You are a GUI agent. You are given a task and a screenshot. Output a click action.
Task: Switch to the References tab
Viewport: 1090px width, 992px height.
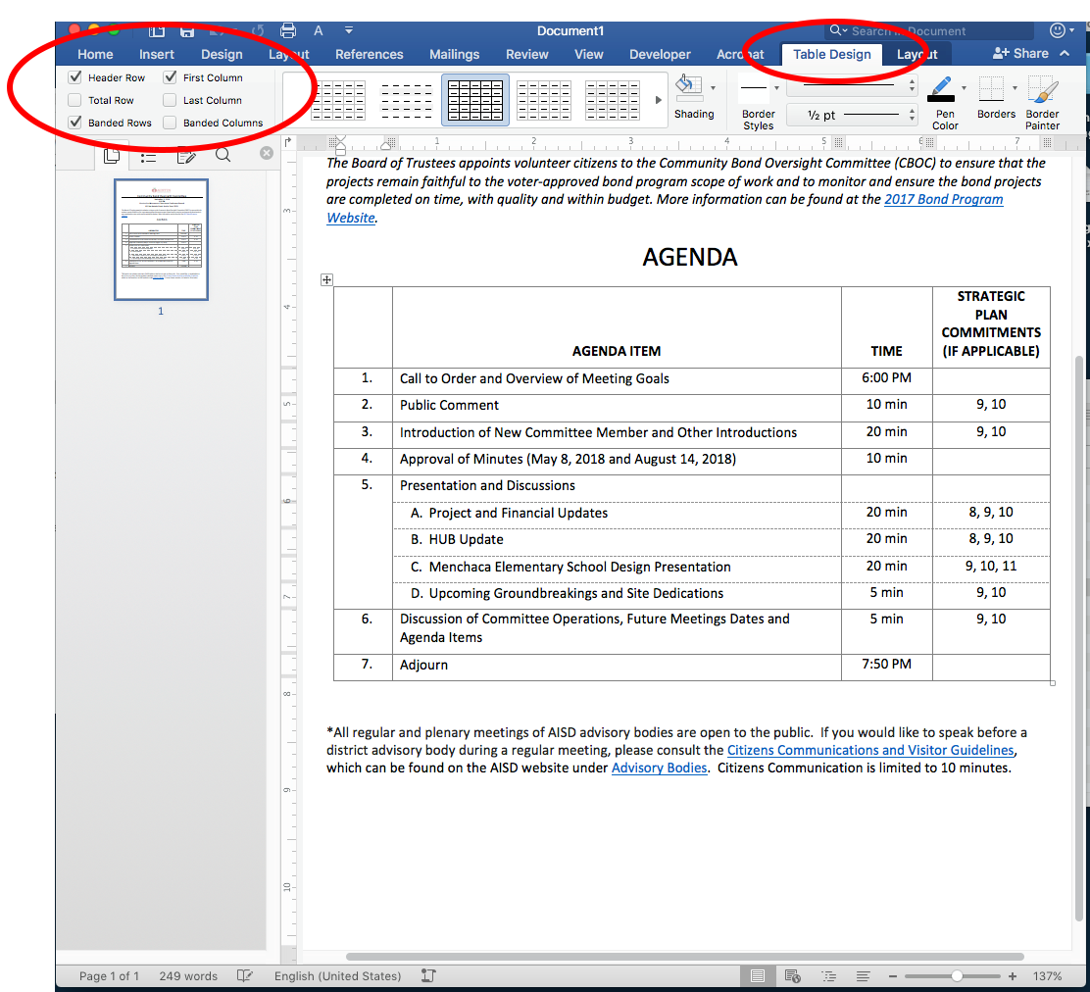[x=369, y=54]
